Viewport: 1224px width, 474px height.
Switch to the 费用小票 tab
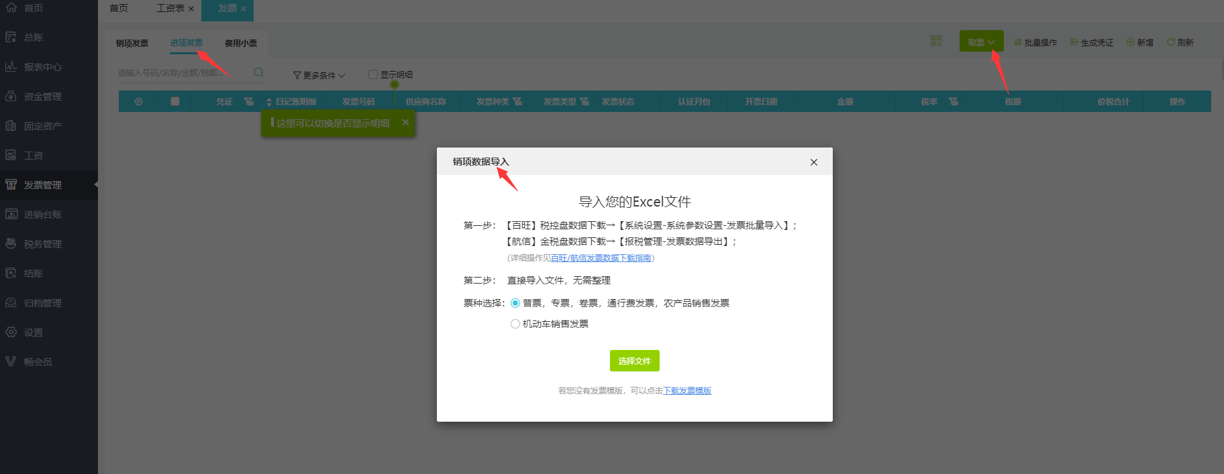point(241,43)
